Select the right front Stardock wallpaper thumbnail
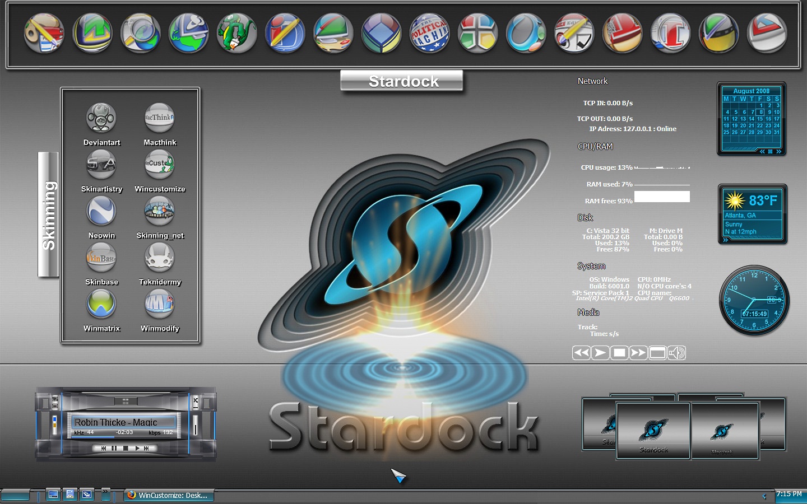This screenshot has width=807, height=504. pos(725,431)
